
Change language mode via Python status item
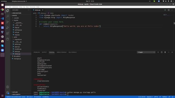pyautogui.click(x=165, y=97)
